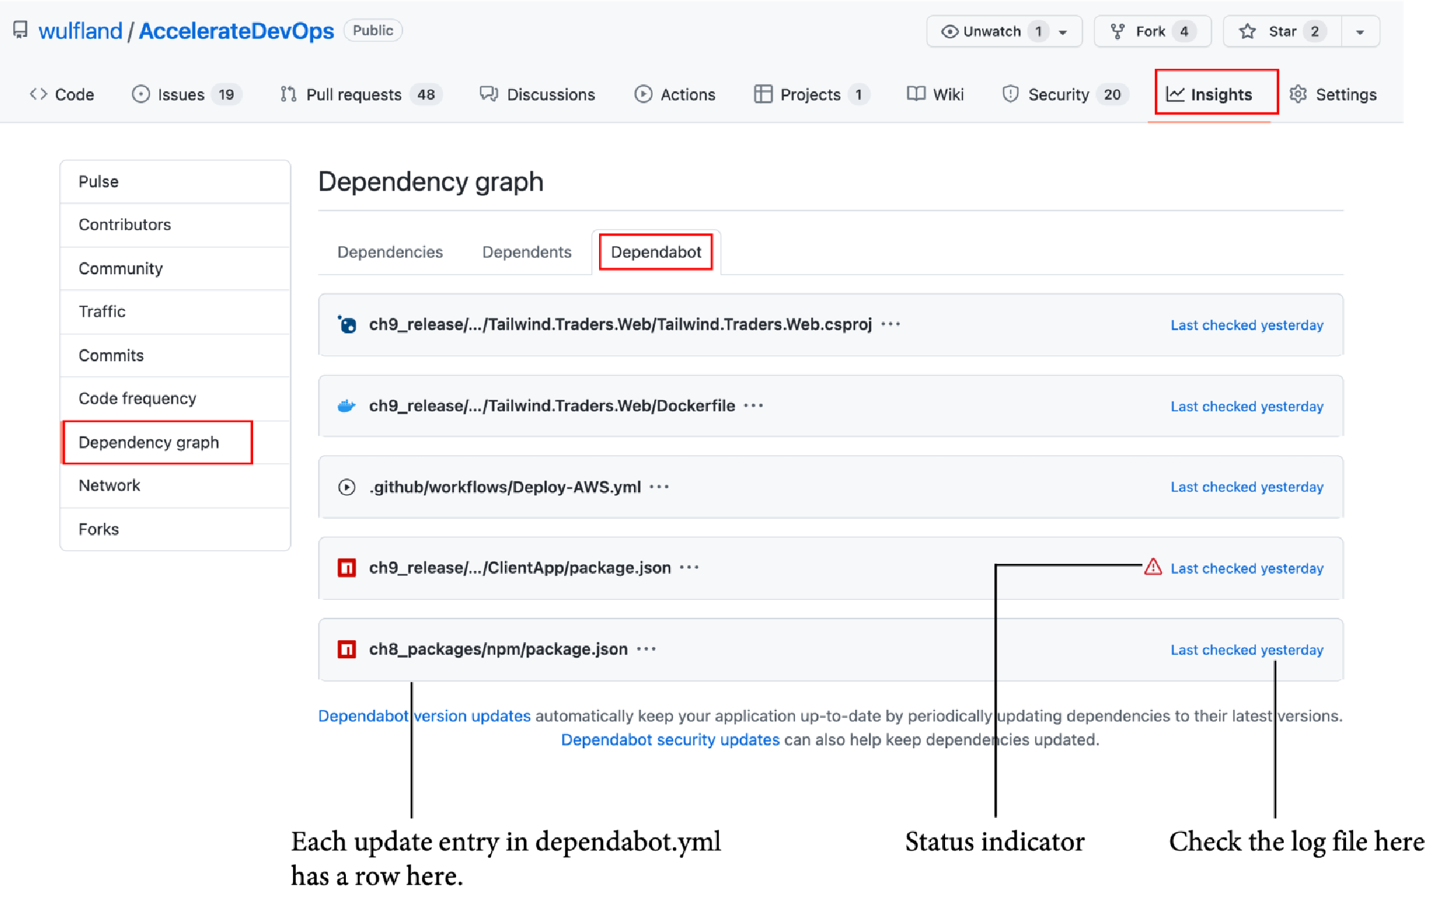Image resolution: width=1452 pixels, height=912 pixels.
Task: Click the ch8_packages/npm/package.json file name
Action: (x=499, y=649)
